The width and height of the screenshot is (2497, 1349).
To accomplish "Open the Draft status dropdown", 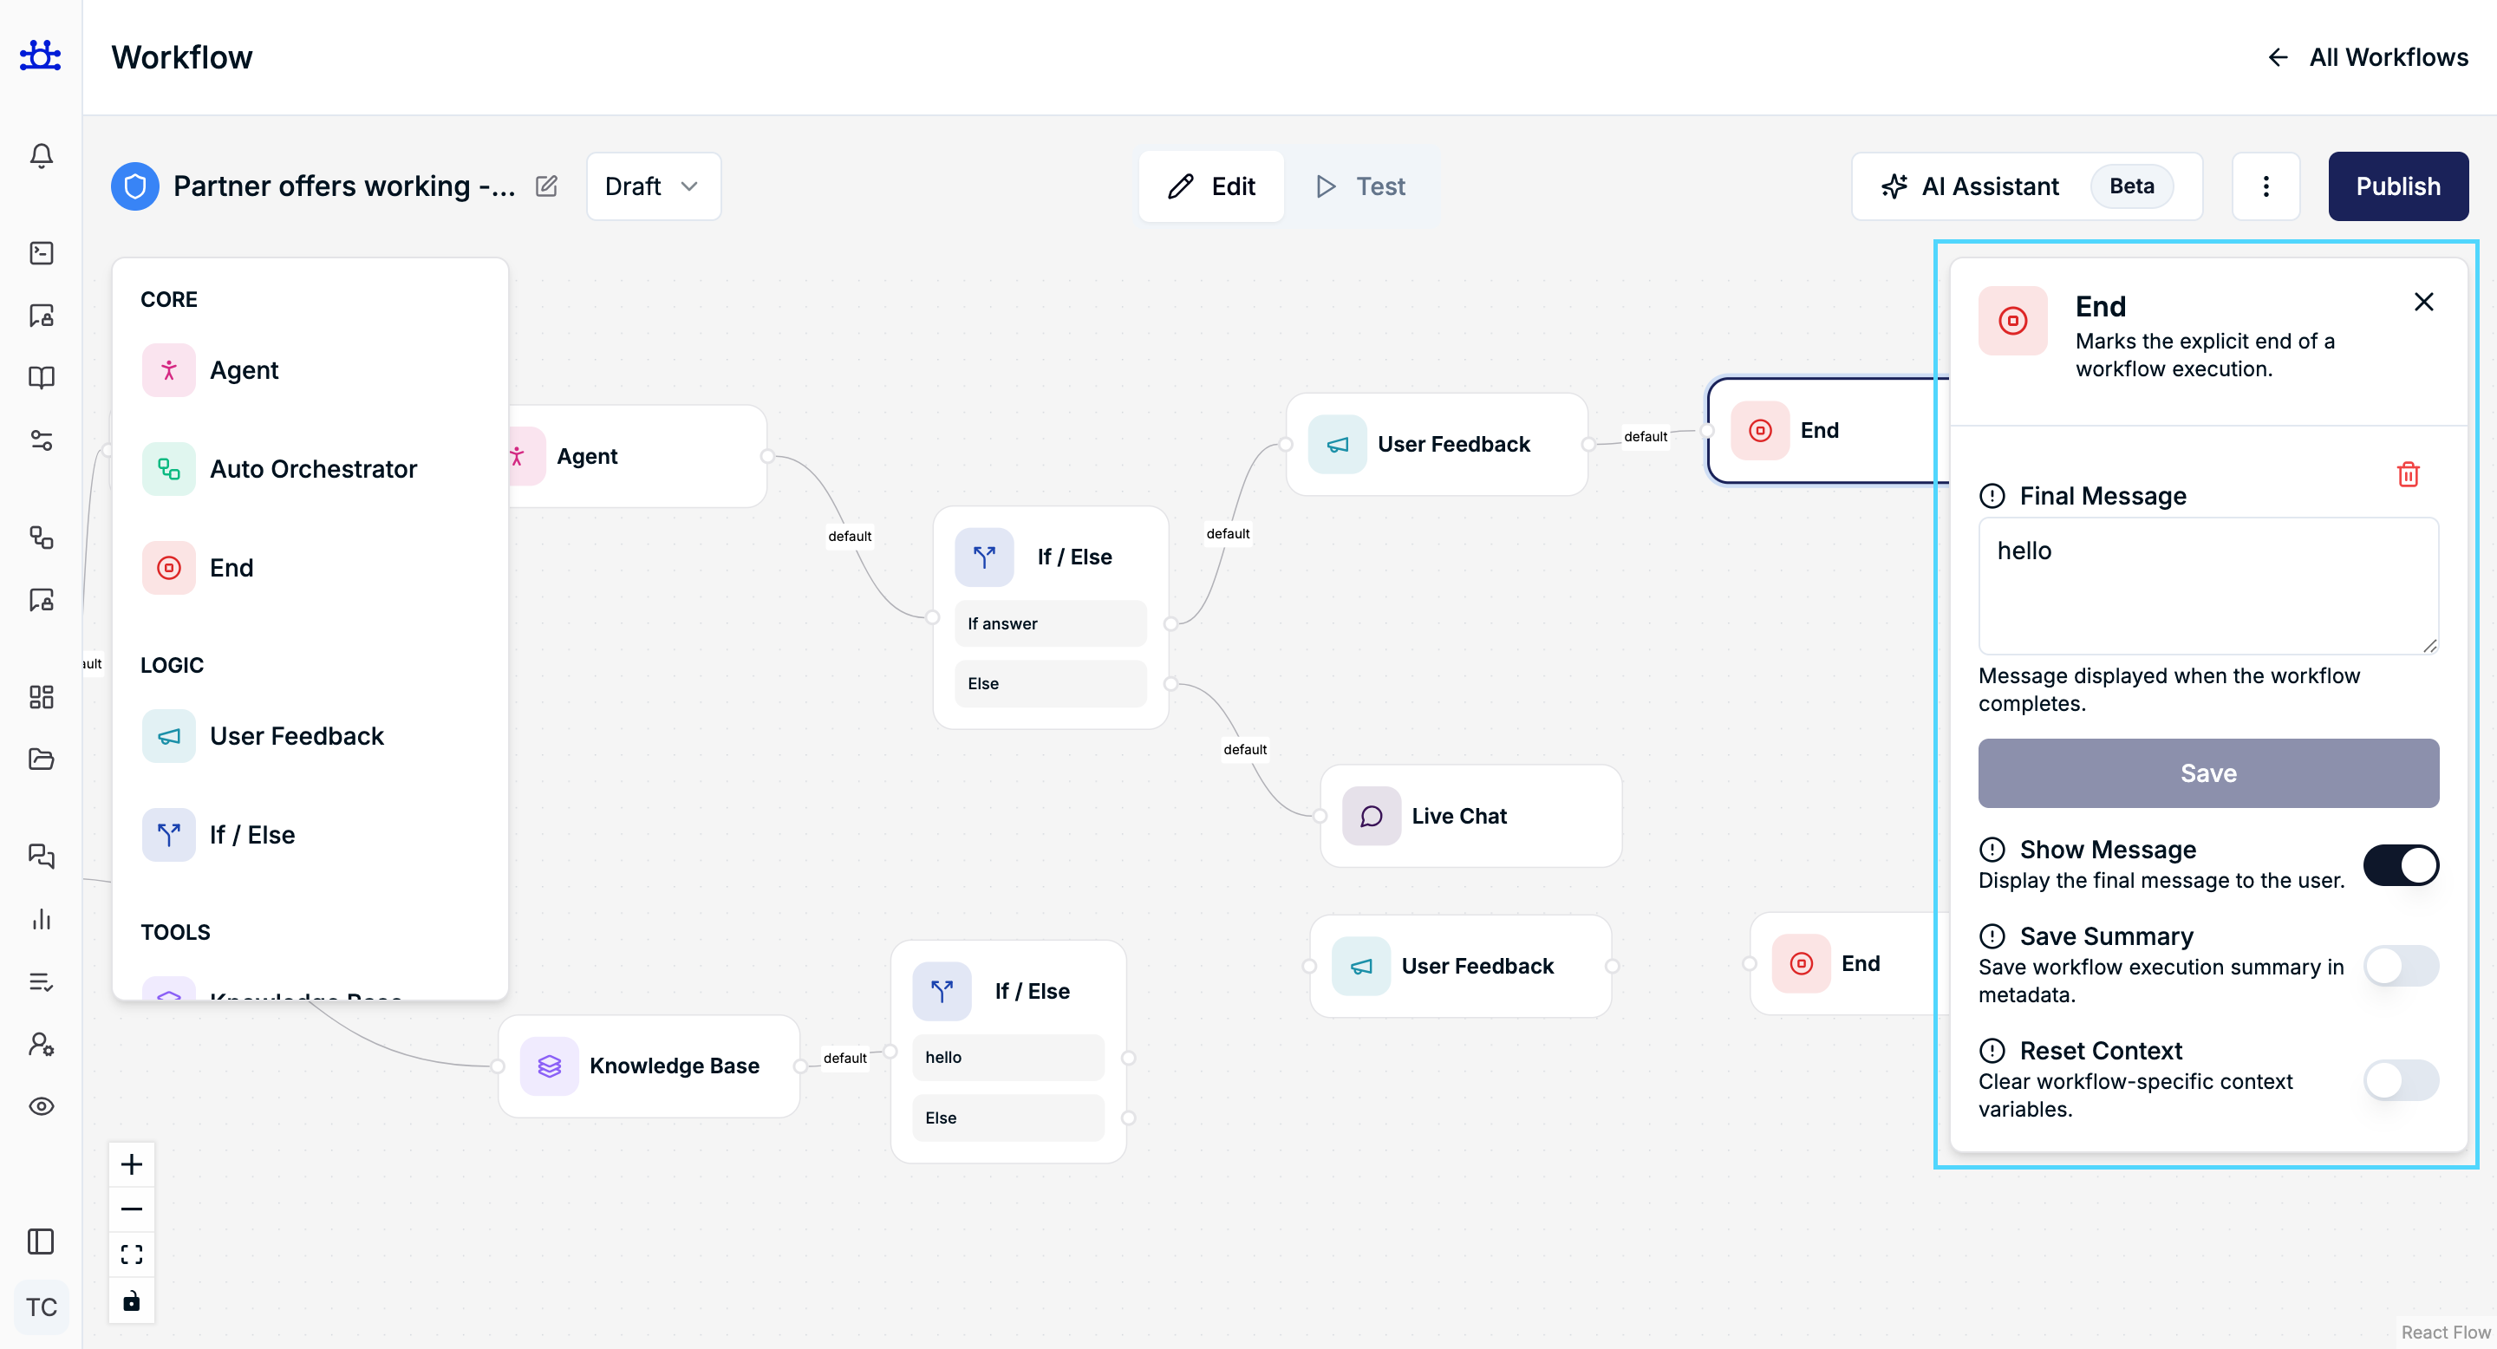I will click(652, 186).
